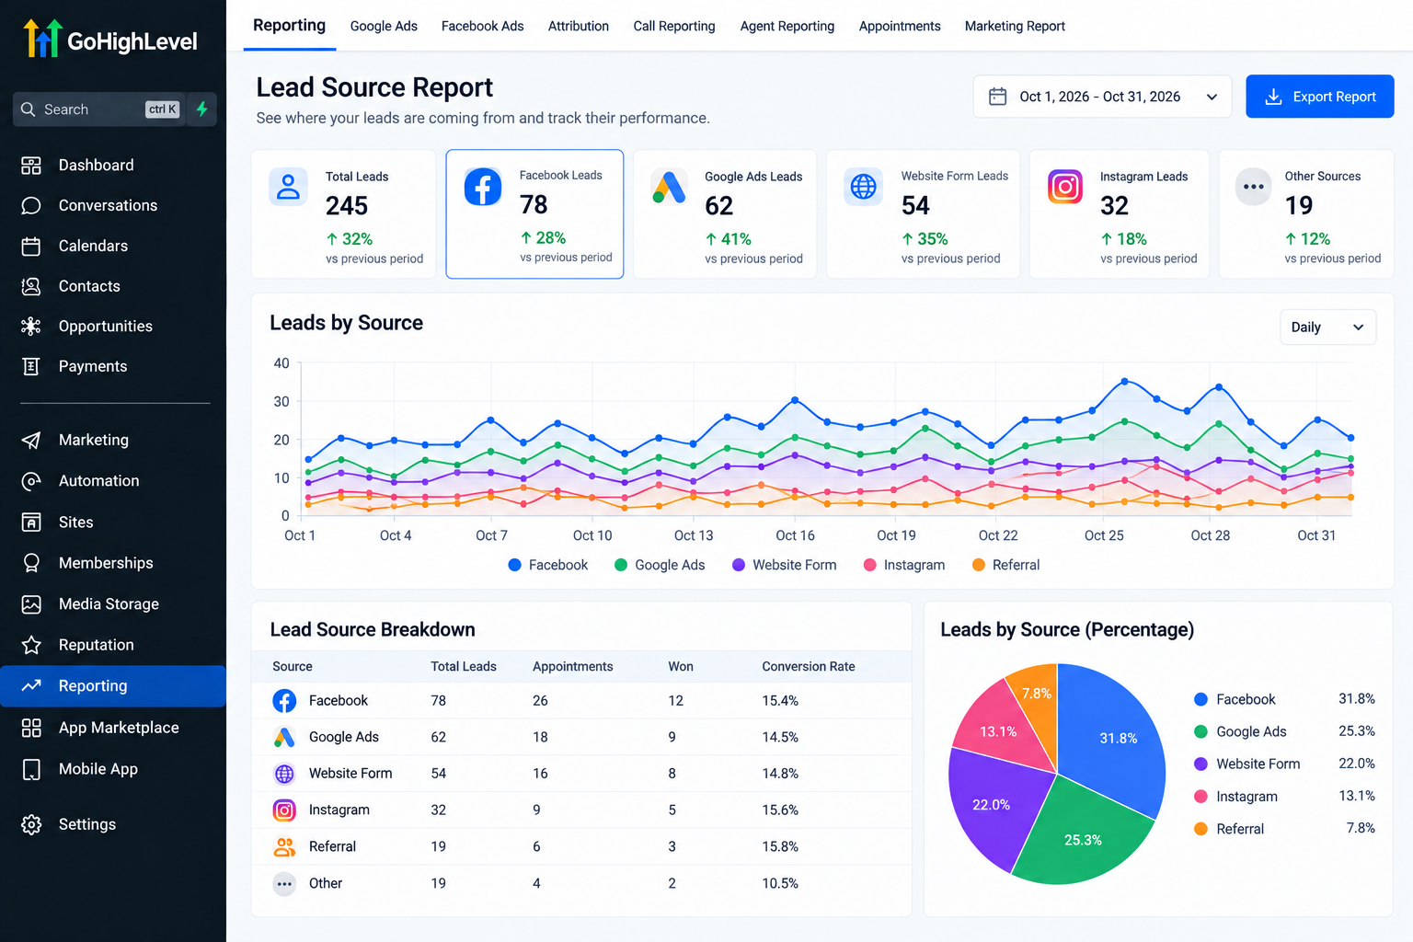Image resolution: width=1413 pixels, height=942 pixels.
Task: Click the lightning bolt quick actions icon
Action: [x=201, y=109]
